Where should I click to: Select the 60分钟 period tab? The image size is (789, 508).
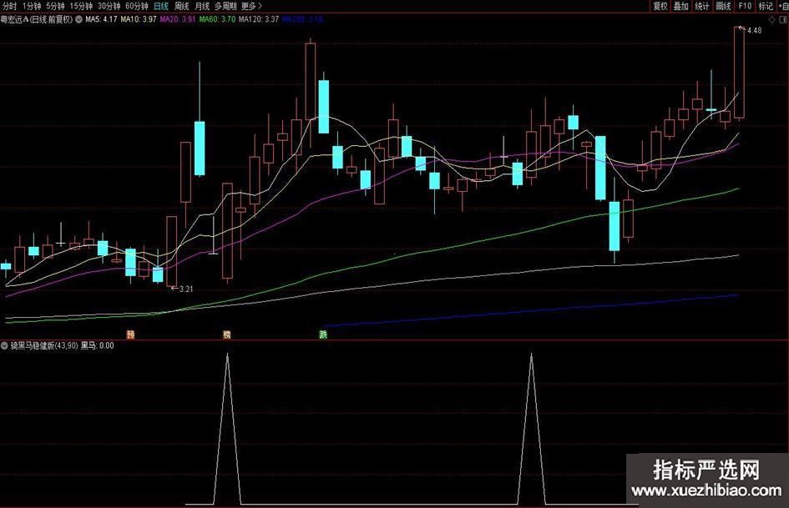point(136,6)
